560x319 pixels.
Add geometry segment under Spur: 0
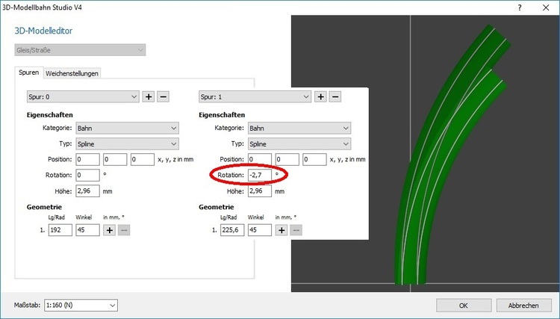[109, 230]
